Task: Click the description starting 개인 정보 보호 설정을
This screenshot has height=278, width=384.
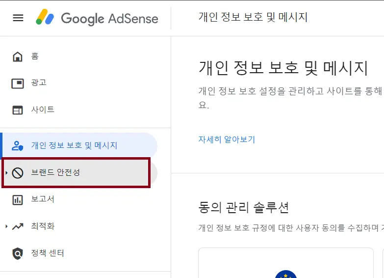Action: click(x=291, y=98)
